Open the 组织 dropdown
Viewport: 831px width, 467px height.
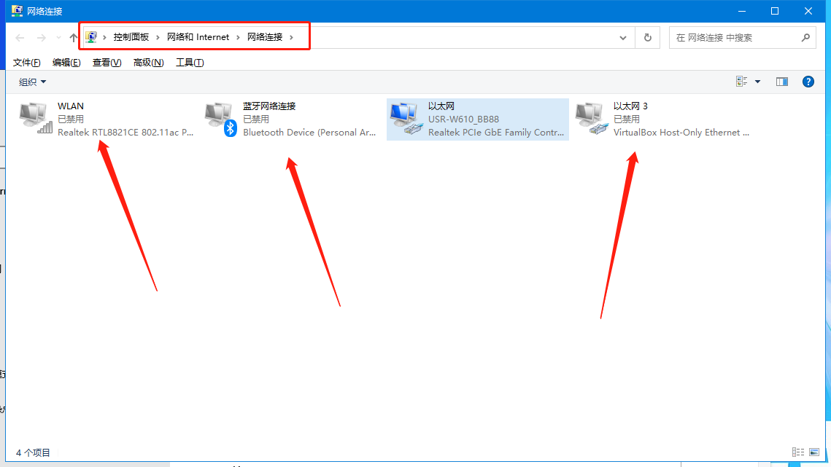click(x=32, y=82)
